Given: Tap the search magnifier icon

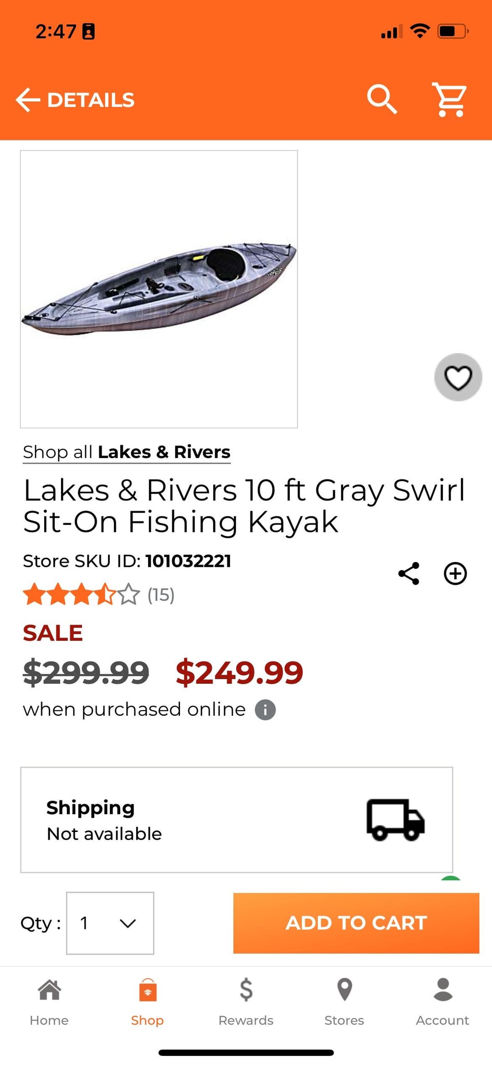Looking at the screenshot, I should [382, 99].
